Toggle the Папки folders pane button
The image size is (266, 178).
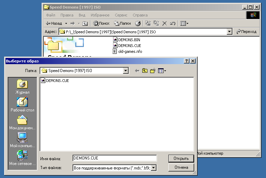[122, 23]
